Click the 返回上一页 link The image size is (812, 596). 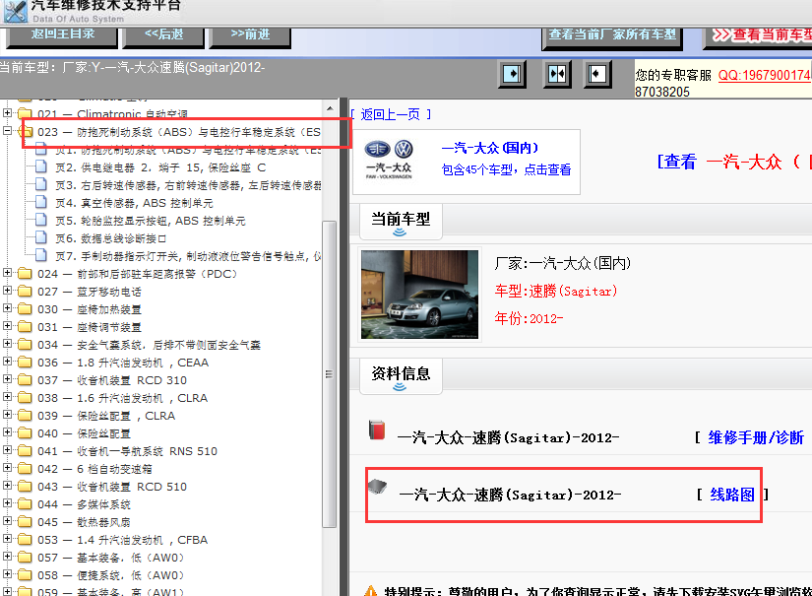click(390, 114)
